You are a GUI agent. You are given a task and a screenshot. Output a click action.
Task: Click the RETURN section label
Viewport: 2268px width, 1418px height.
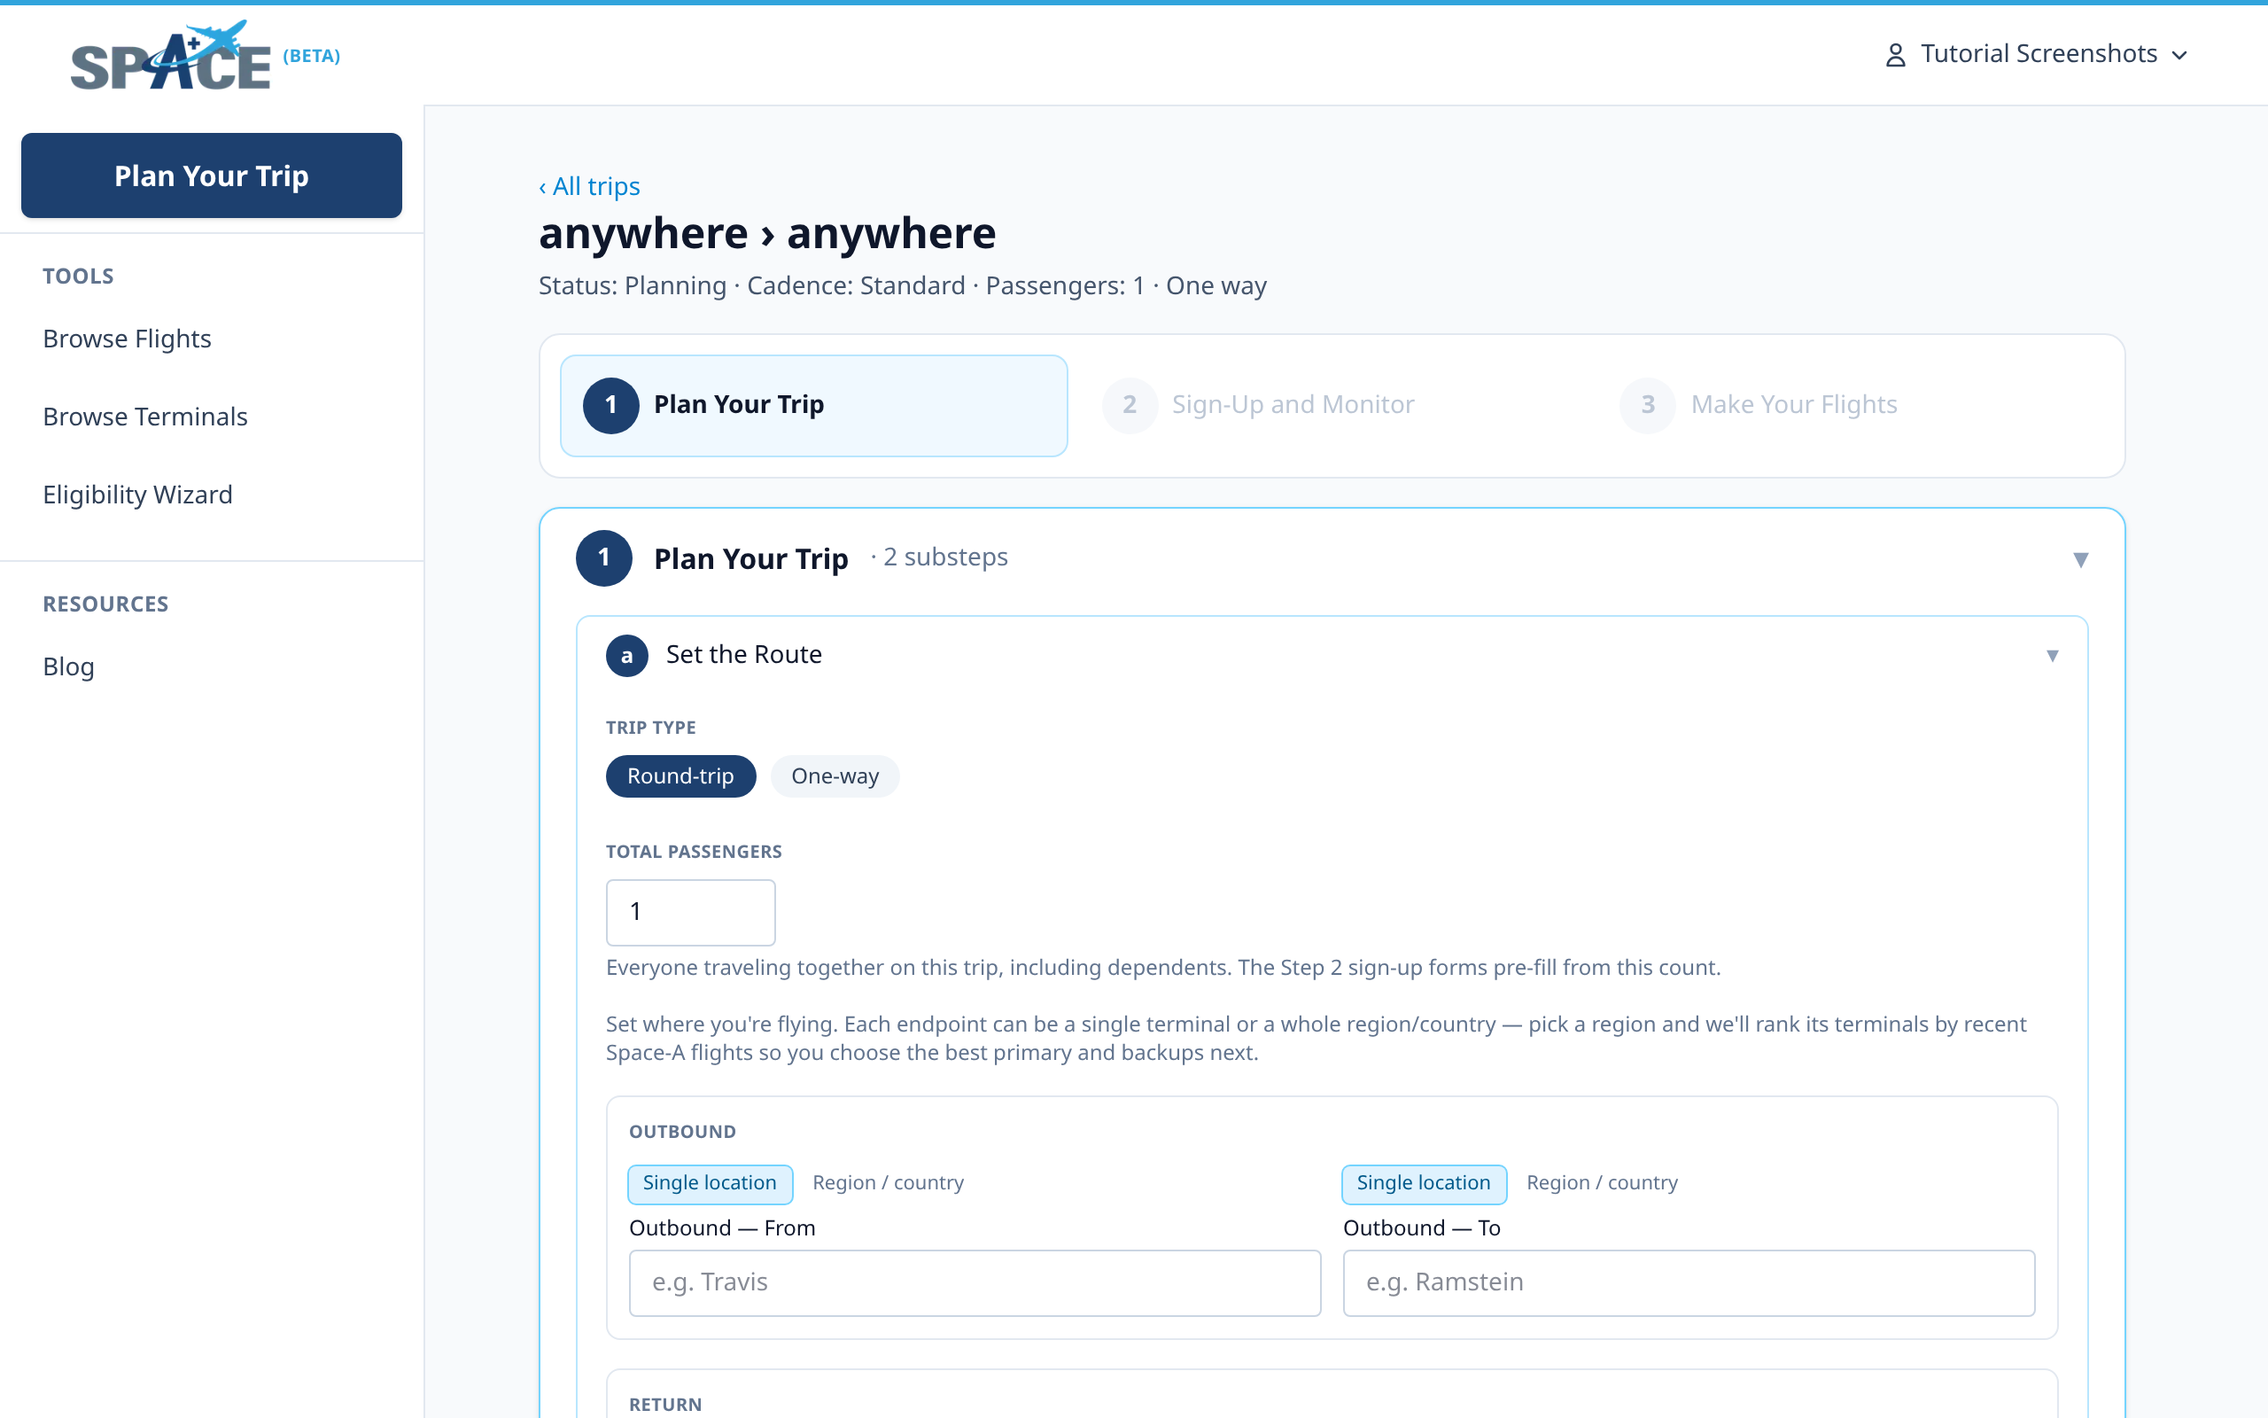pyautogui.click(x=665, y=1405)
